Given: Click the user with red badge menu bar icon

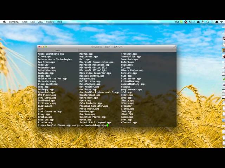Looking at the screenshot, I should pyautogui.click(x=186, y=22).
